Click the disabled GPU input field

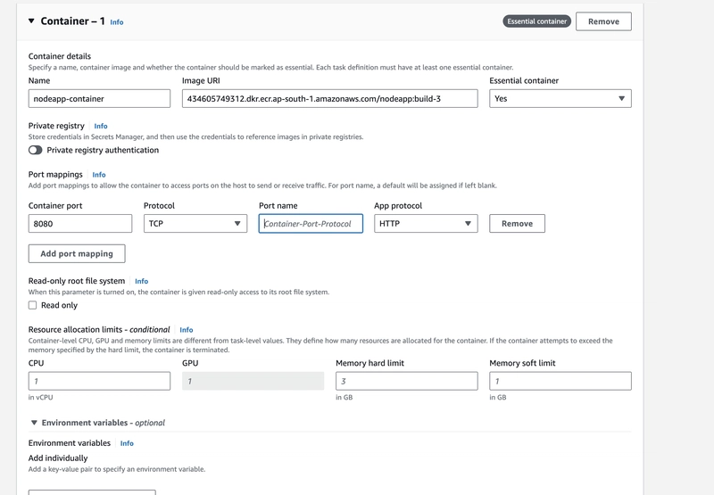(253, 381)
